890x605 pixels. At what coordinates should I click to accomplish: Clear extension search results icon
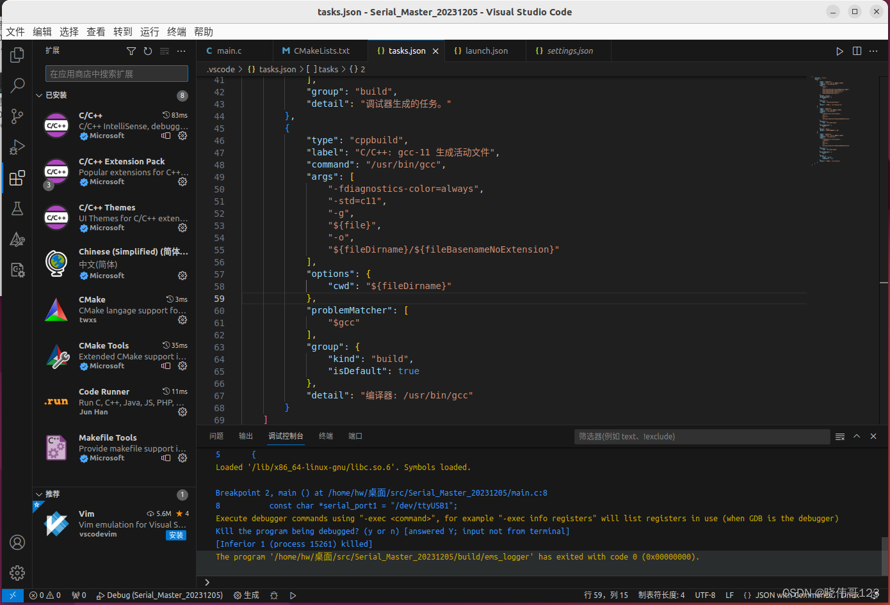165,51
